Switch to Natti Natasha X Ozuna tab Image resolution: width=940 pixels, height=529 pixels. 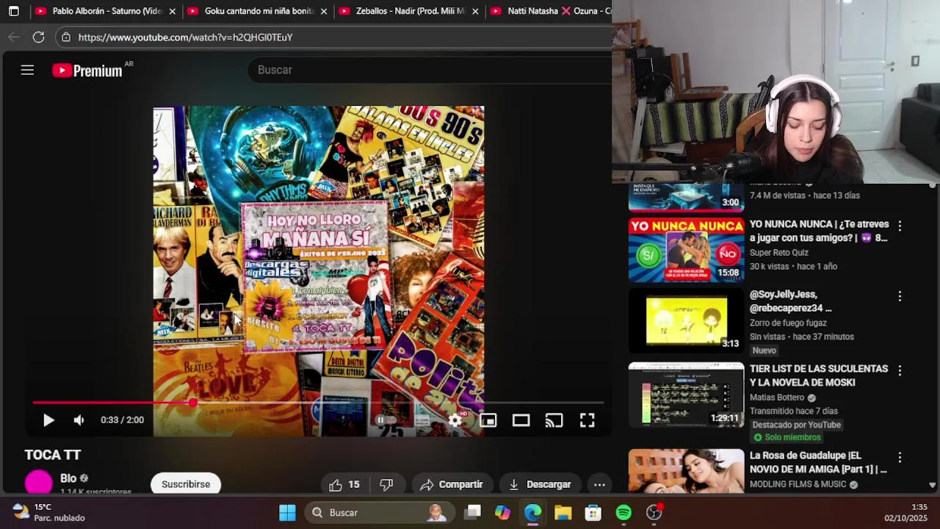[x=549, y=11]
